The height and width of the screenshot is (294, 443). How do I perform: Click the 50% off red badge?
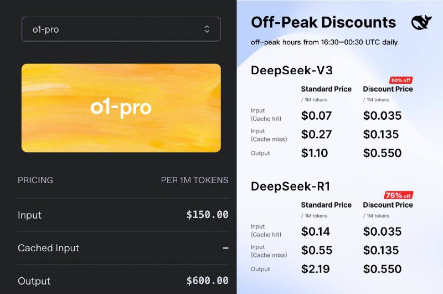401,80
